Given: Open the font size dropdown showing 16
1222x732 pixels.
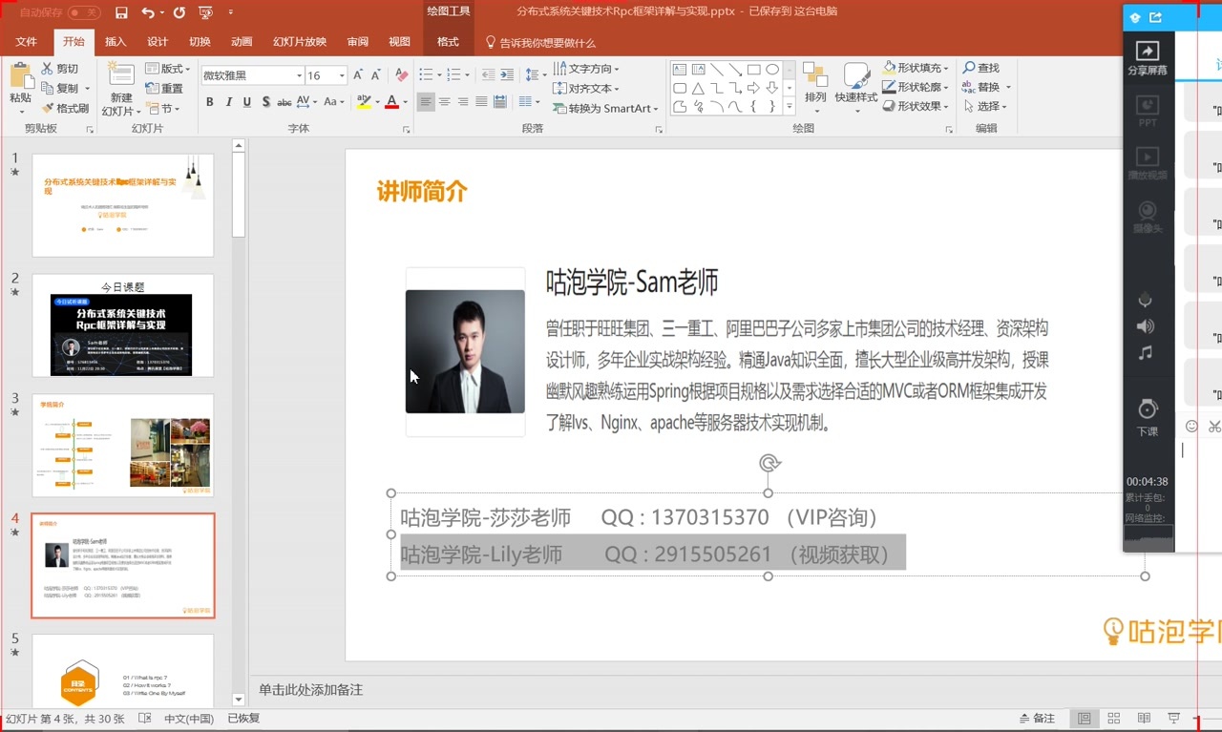Looking at the screenshot, I should 342,75.
